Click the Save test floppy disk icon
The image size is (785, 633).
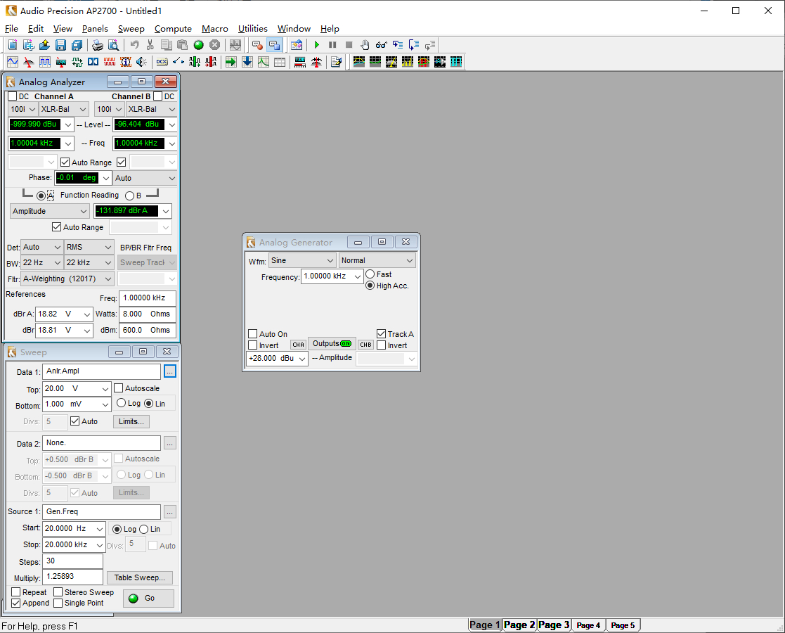[x=60, y=45]
